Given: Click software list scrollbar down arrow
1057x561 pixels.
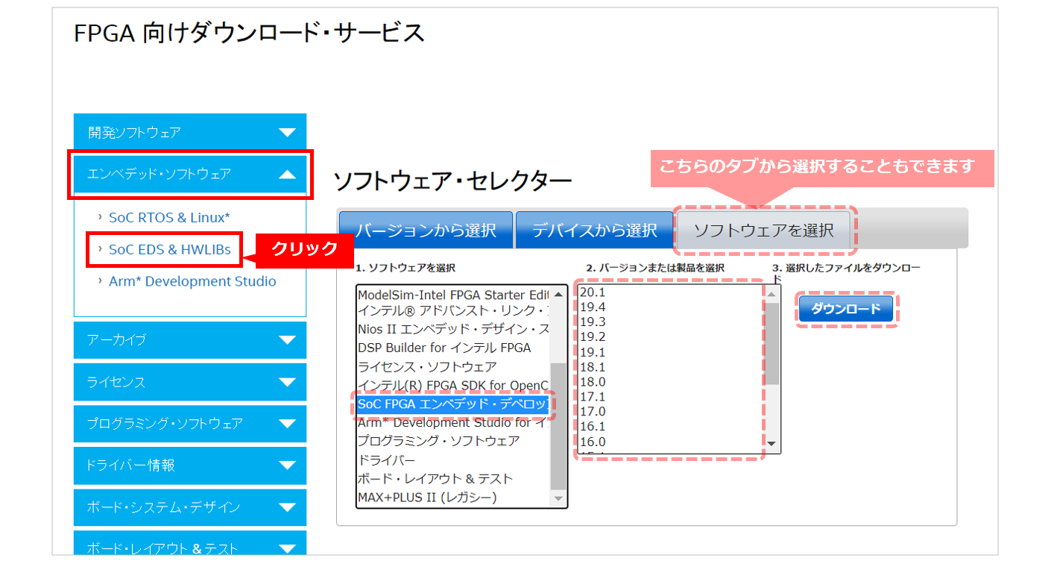Looking at the screenshot, I should (x=558, y=498).
